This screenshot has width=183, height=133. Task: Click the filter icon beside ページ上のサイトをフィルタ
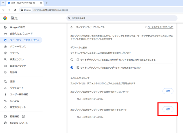[146, 27]
